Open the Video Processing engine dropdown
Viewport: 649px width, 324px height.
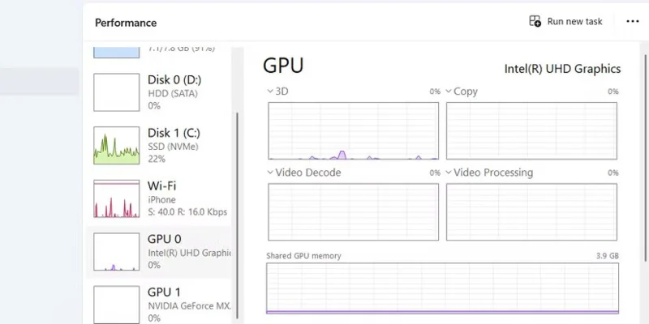pos(449,173)
